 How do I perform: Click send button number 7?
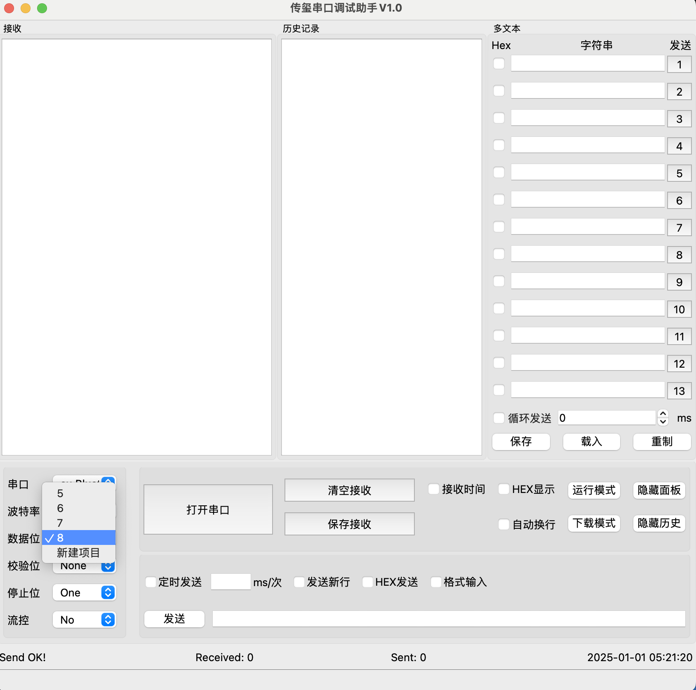679,228
